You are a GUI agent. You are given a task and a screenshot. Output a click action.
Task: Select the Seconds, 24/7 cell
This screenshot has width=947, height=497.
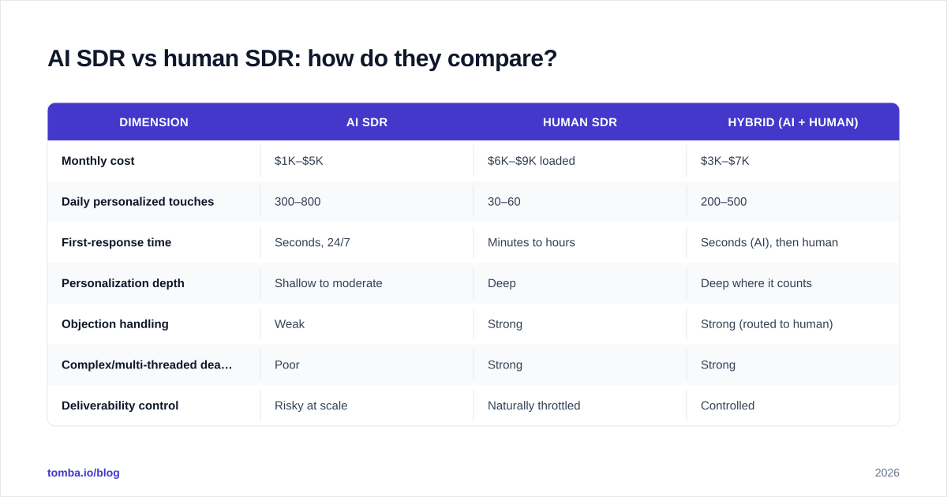pos(367,243)
